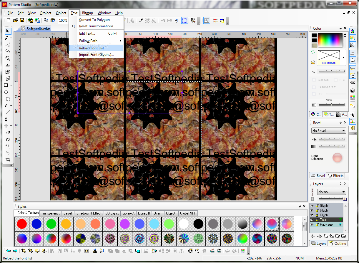359x263 pixels.
Task: Open the Global NPR tab
Action: click(x=189, y=213)
